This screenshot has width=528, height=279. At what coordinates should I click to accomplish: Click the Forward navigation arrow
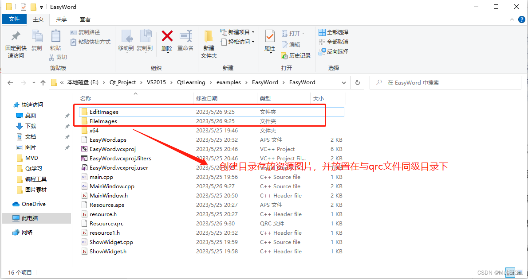pos(23,83)
